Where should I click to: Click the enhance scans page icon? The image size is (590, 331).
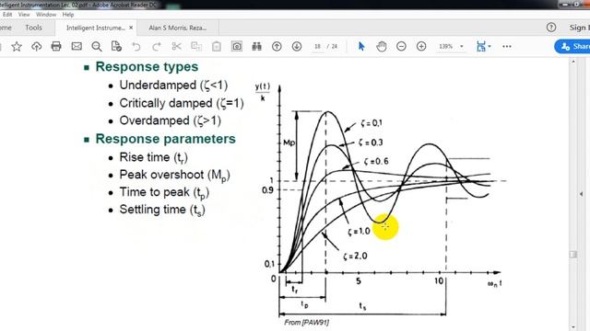pos(116,47)
